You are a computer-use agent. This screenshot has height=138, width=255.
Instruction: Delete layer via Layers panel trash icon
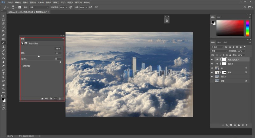coord(246,125)
